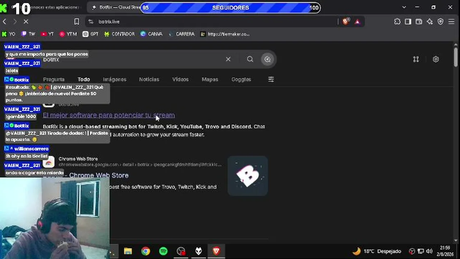Open the CARRERA bookmark
The width and height of the screenshot is (460, 259).
click(x=181, y=34)
